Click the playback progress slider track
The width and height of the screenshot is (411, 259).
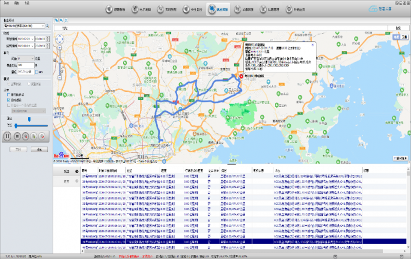point(31,125)
